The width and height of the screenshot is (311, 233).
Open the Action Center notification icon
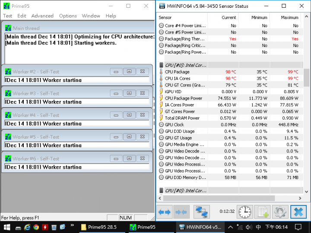point(298,227)
